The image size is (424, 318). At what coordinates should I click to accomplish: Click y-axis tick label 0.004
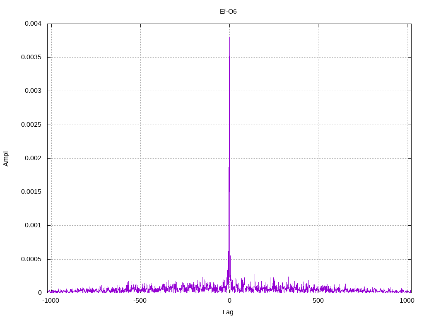pos(33,24)
